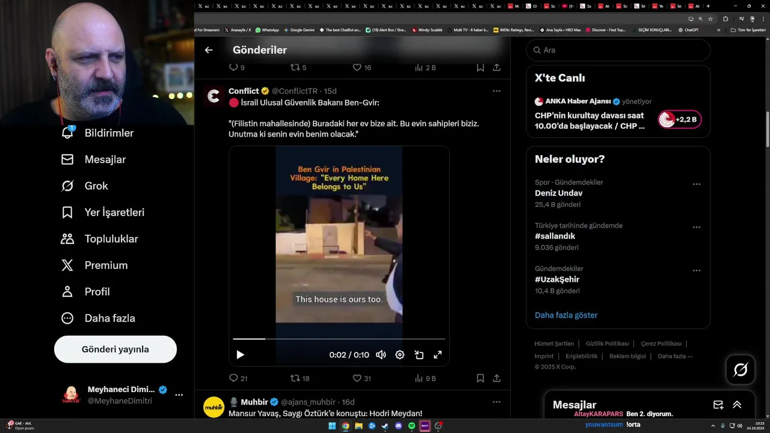This screenshot has height=433, width=770.
Task: Bookmark the top post
Action: tap(480, 67)
